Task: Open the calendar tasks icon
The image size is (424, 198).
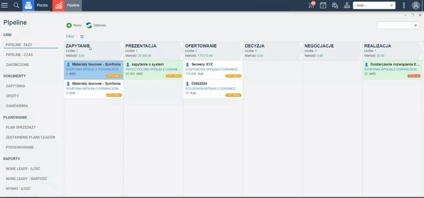Action: tap(323, 5)
